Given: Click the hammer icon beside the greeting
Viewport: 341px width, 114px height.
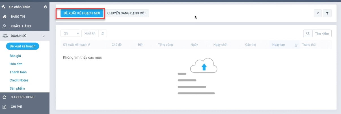Looking at the screenshot, I should pos(4,6).
